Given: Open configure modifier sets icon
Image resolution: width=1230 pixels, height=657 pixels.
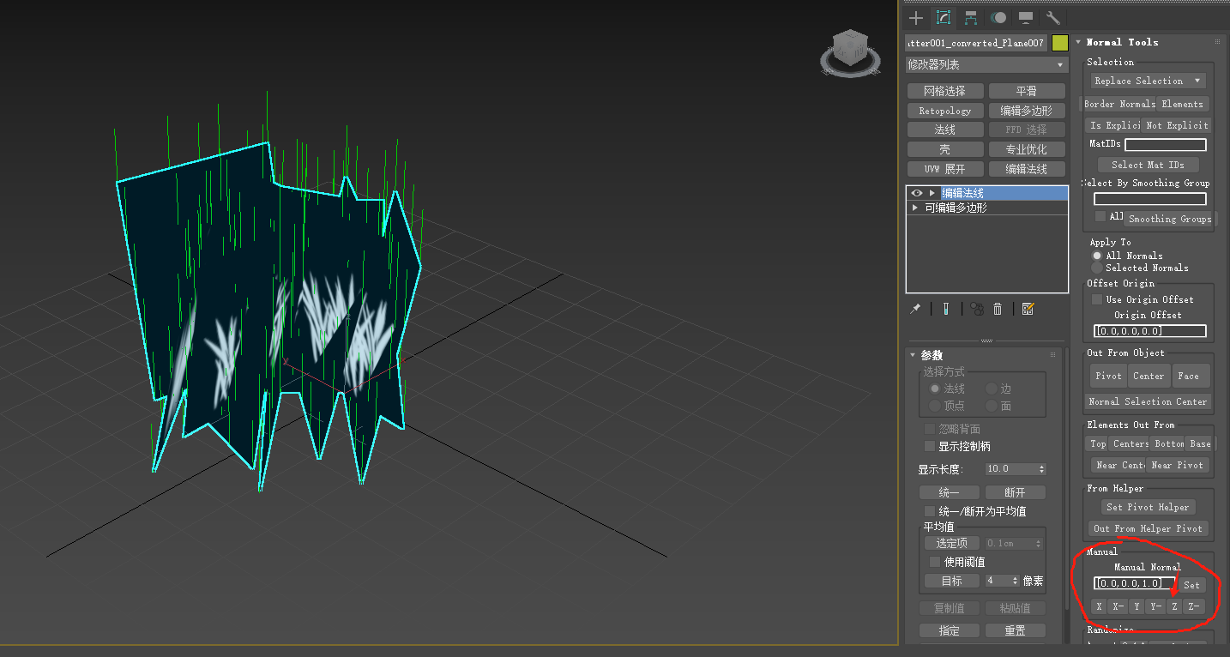Looking at the screenshot, I should click(1028, 309).
